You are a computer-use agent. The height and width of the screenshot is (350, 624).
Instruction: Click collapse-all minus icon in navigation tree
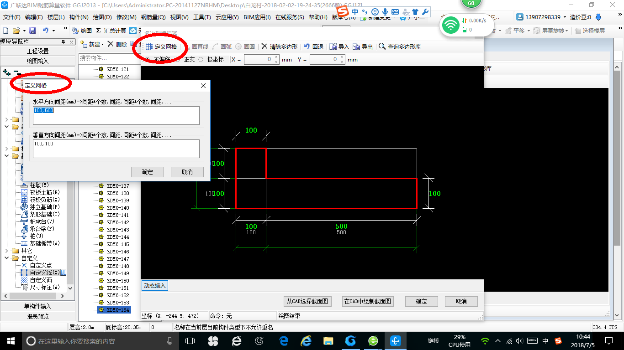(17, 72)
